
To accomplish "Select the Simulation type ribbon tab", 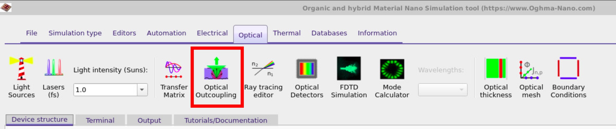I will (x=75, y=33).
